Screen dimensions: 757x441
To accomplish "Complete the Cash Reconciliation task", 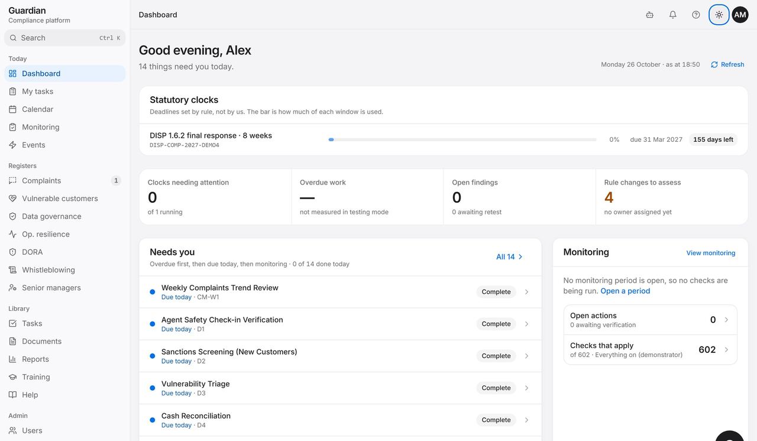I will pyautogui.click(x=496, y=420).
